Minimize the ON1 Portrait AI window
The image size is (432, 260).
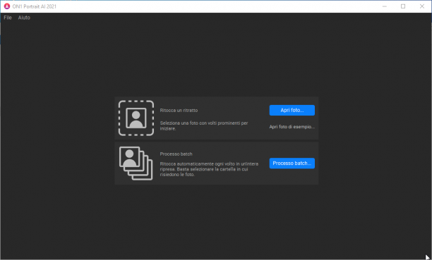coord(384,6)
